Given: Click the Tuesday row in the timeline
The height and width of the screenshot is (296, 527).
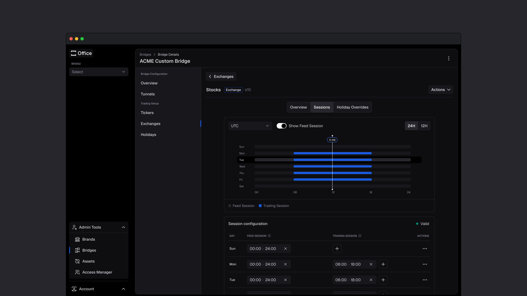Looking at the screenshot, I should [x=329, y=160].
